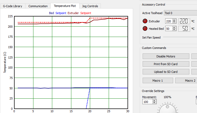This screenshot has width=197, height=113.
Task: Decrease Extruder temperature with down arrow
Action: [174, 22]
